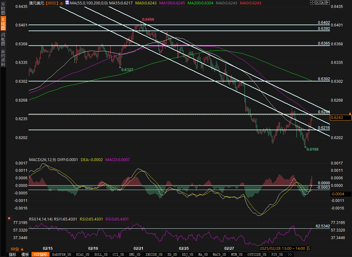
Task: Switch to 闪电图 view in sidebar
Action: [x=3, y=39]
